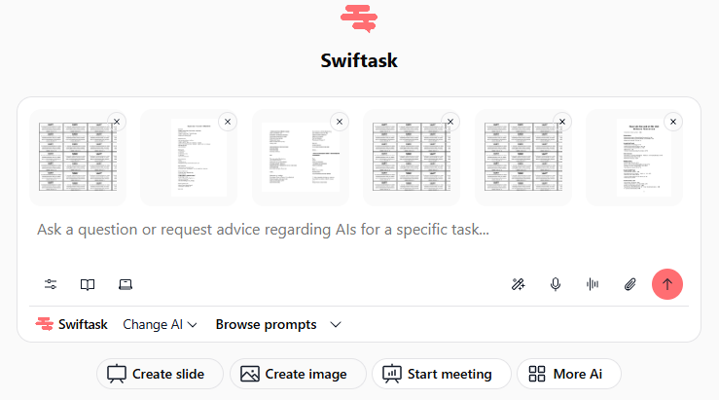Click the chevron beside Browse prompts
The image size is (719, 400).
point(336,325)
